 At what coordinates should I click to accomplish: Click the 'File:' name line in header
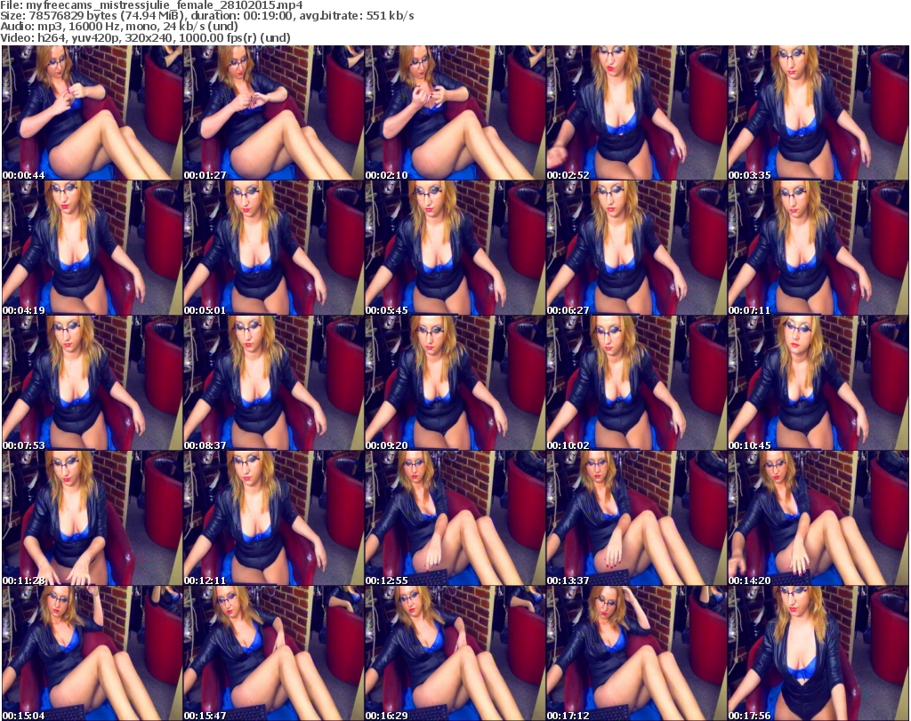point(151,5)
